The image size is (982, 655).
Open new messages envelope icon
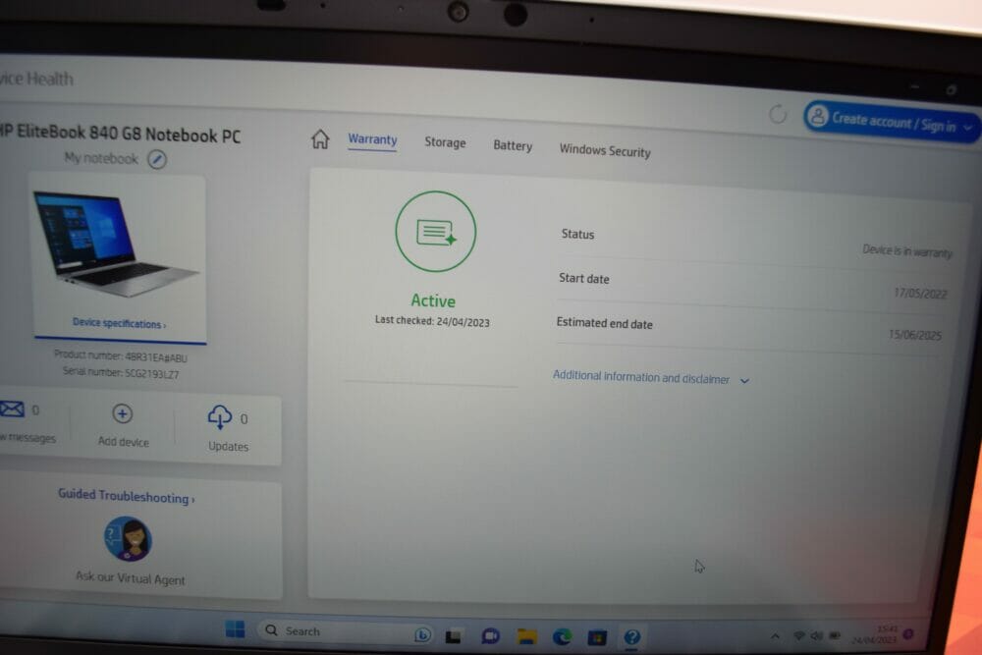(12, 409)
